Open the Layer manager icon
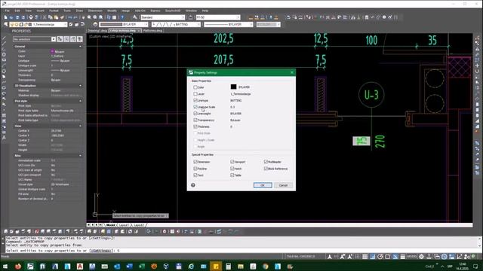This screenshot has height=271, width=483. (6, 24)
